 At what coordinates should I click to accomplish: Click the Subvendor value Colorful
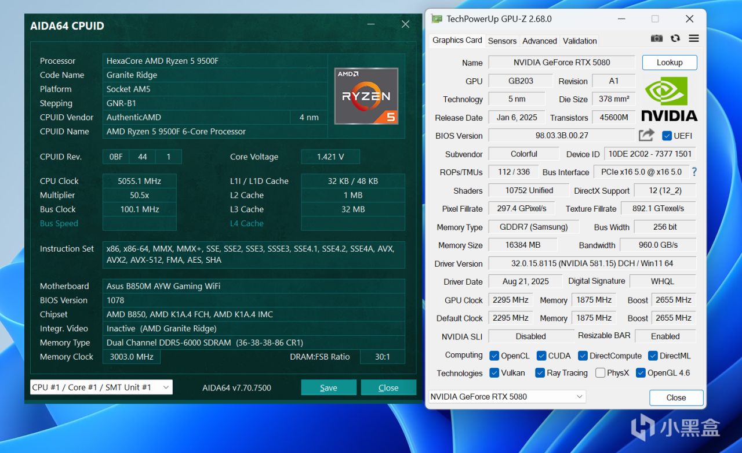[x=524, y=154]
